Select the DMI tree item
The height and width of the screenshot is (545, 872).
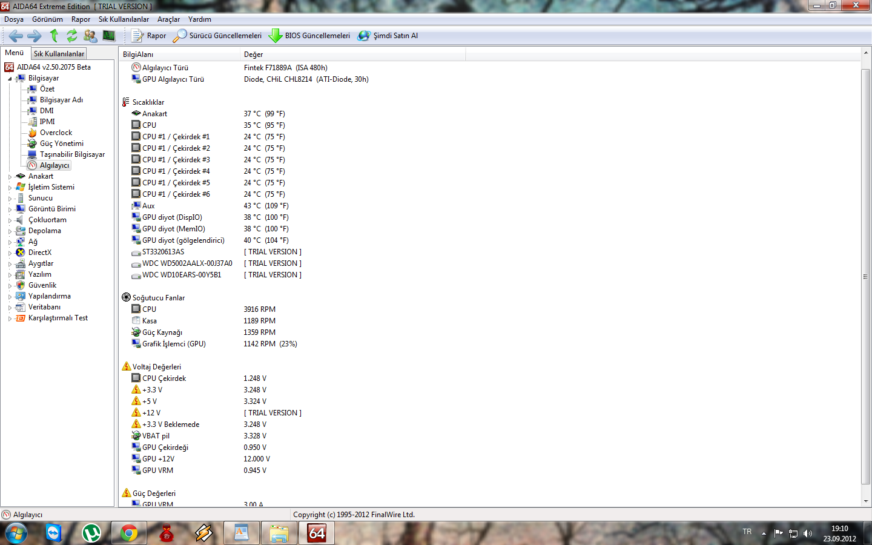pos(47,111)
